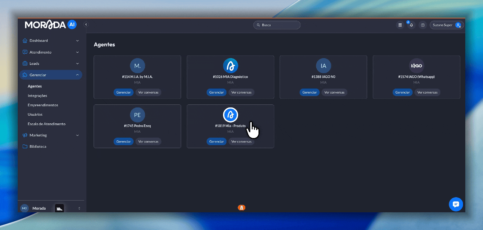Open the list menu icon in top bar

[400, 25]
